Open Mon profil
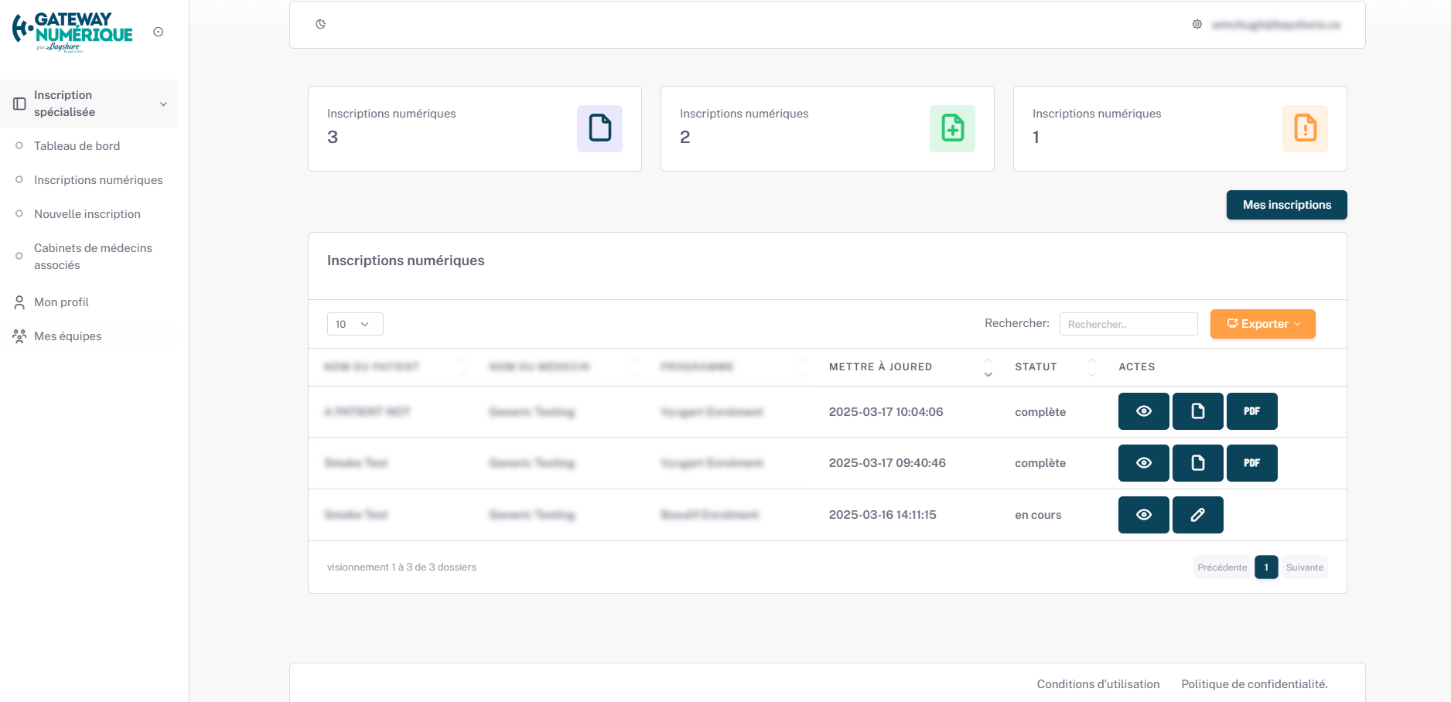The height and width of the screenshot is (702, 1451). [x=61, y=302]
